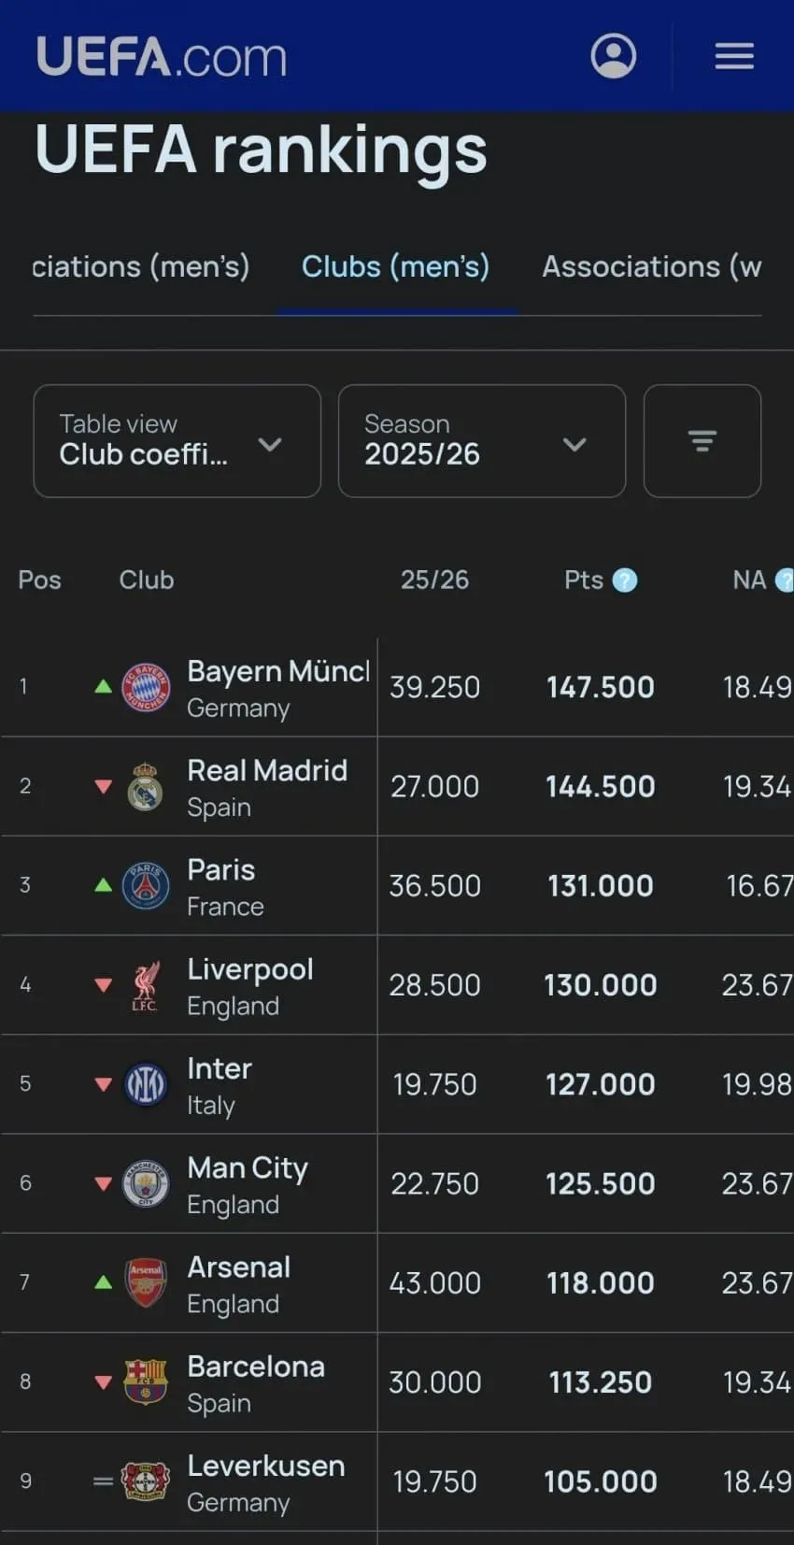Expand the Table view dropdown
Image resolution: width=794 pixels, height=1545 pixels.
point(177,441)
